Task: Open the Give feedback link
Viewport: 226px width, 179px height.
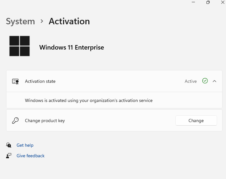Action: pyautogui.click(x=30, y=156)
